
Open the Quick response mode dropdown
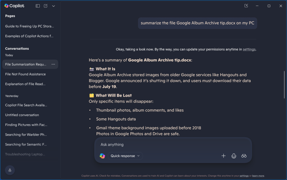tap(125, 156)
